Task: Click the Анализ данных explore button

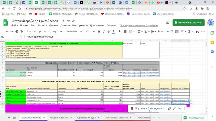Action: (194, 118)
